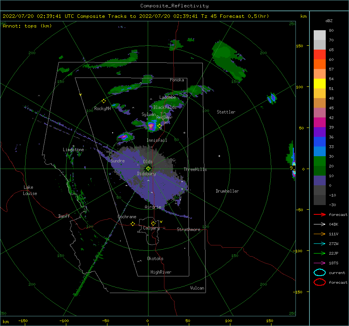Image resolution: width=349 pixels, height=326 pixels.
Task: Click the cyan 27ZW arrow in legend
Action: coord(320,244)
